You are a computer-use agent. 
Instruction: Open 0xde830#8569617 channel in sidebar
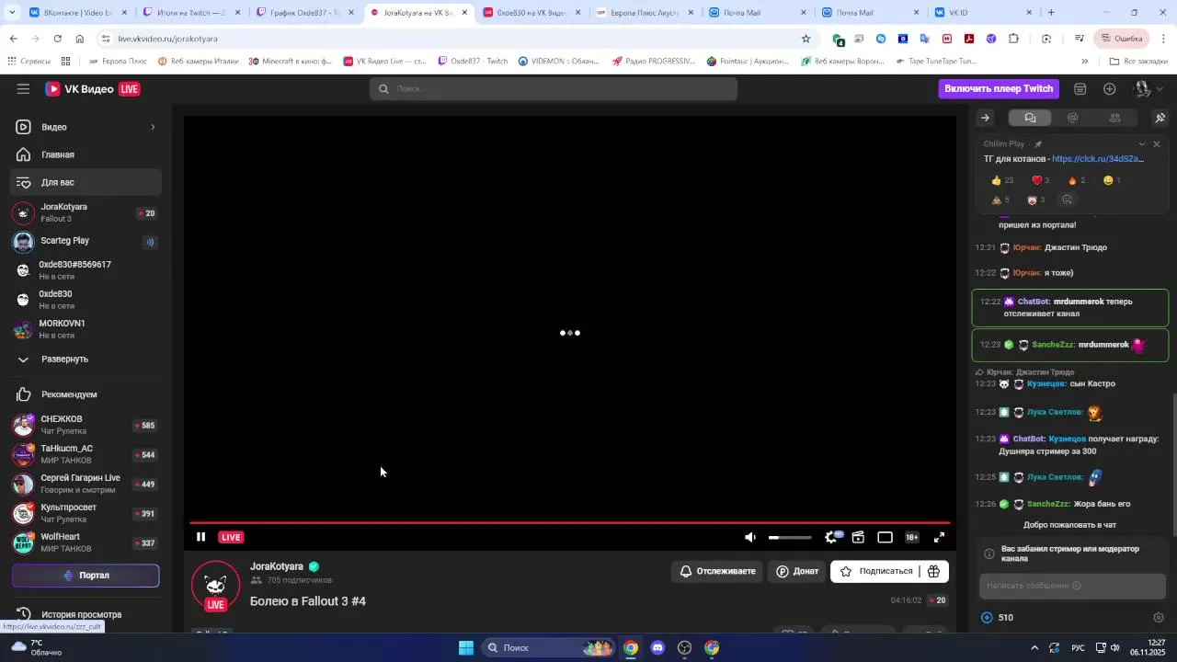point(86,270)
